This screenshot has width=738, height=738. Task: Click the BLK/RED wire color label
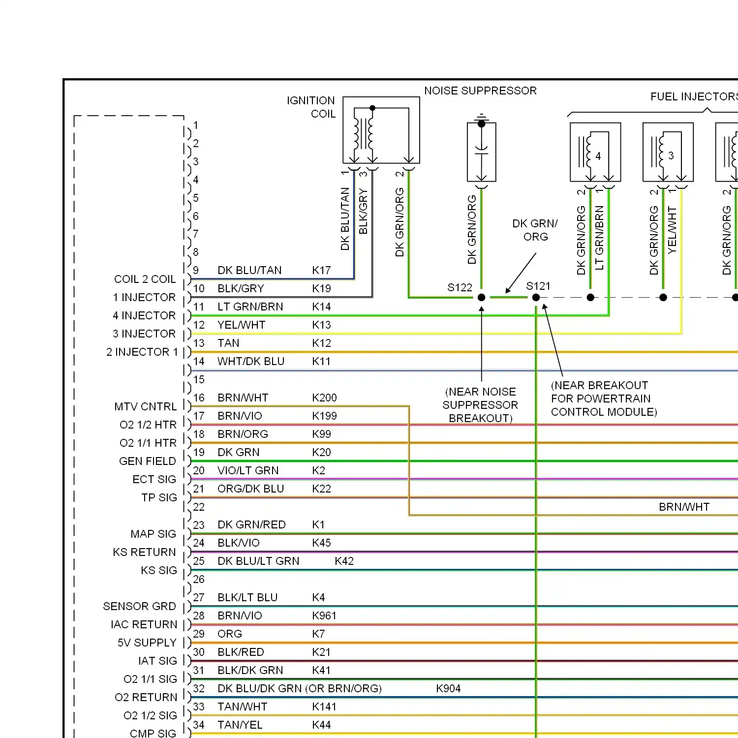(x=241, y=652)
